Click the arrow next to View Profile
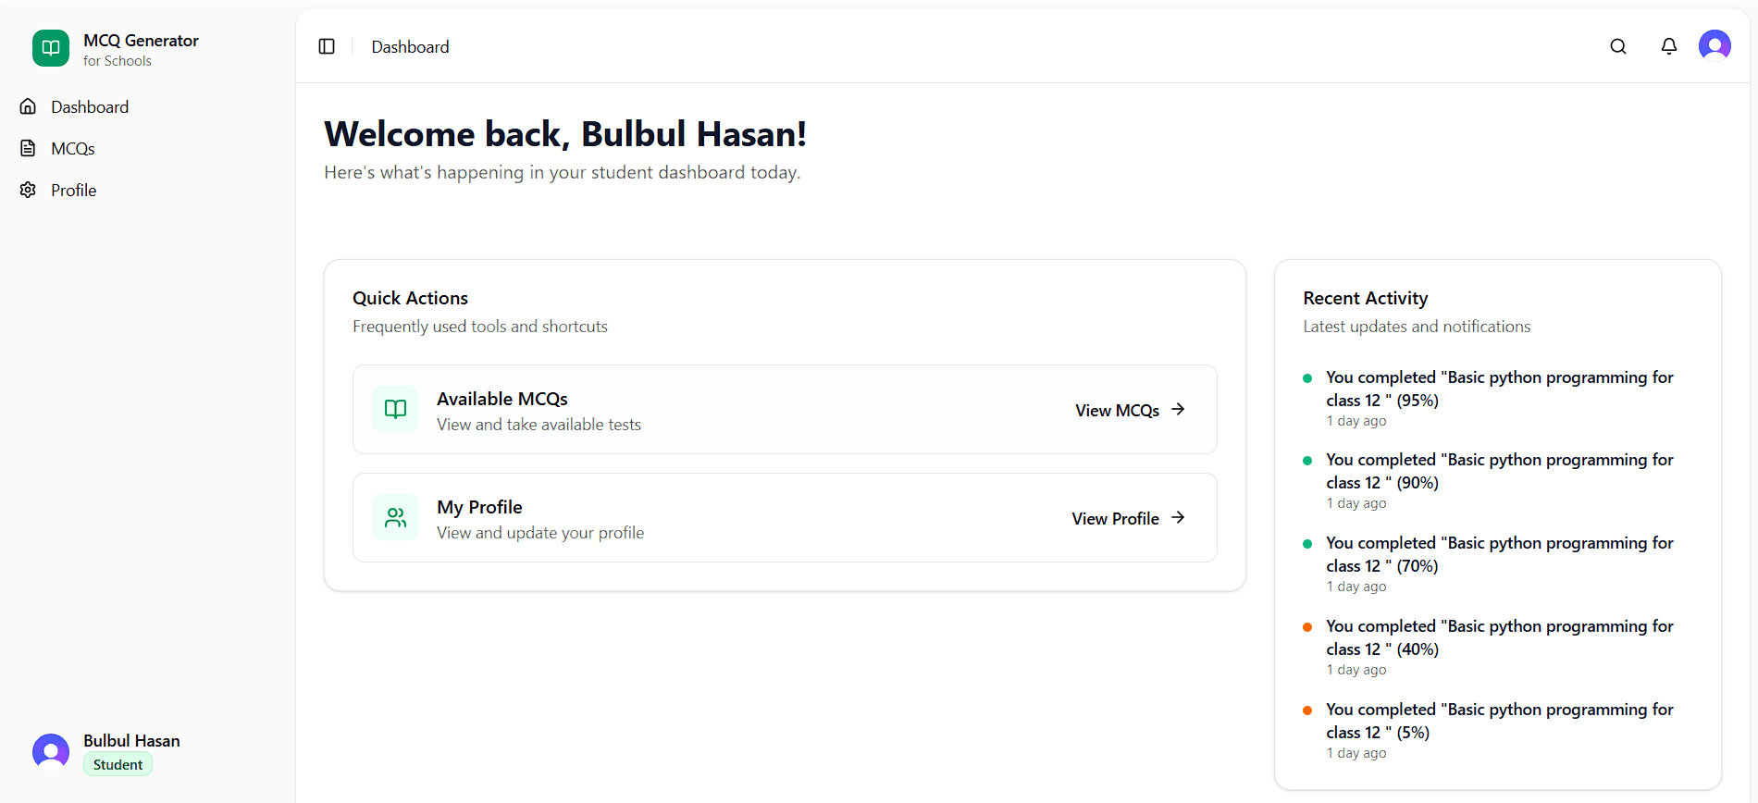This screenshot has height=803, width=1758. click(1178, 517)
